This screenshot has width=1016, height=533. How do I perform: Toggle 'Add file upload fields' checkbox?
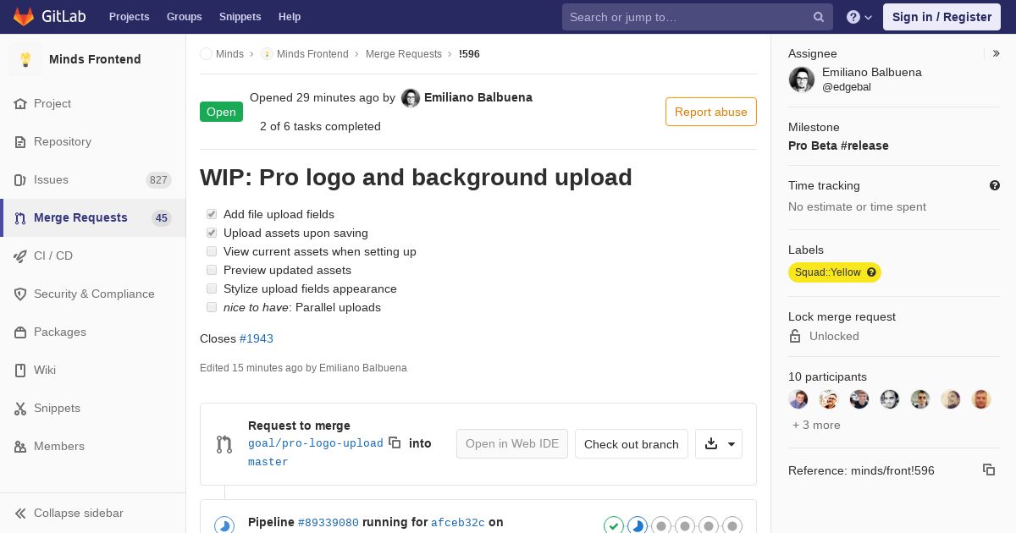tap(212, 214)
